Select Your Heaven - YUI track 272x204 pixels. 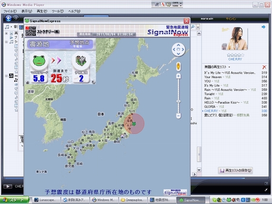[235, 77]
